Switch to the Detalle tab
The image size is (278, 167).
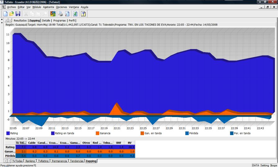tap(46, 20)
